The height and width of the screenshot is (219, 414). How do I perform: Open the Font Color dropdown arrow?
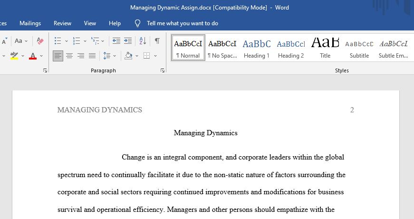point(41,56)
